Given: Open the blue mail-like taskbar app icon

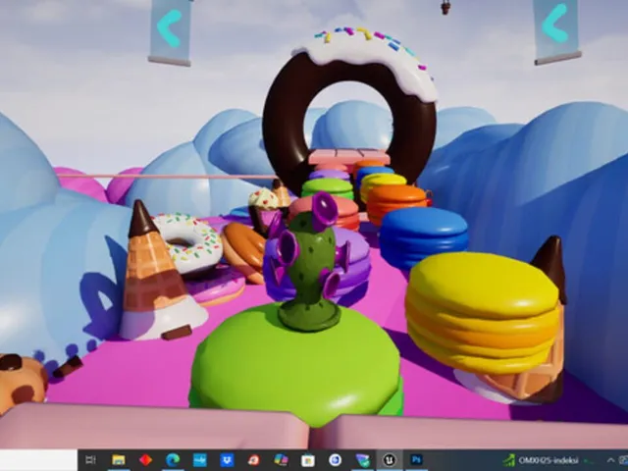Looking at the screenshot, I should click(200, 460).
